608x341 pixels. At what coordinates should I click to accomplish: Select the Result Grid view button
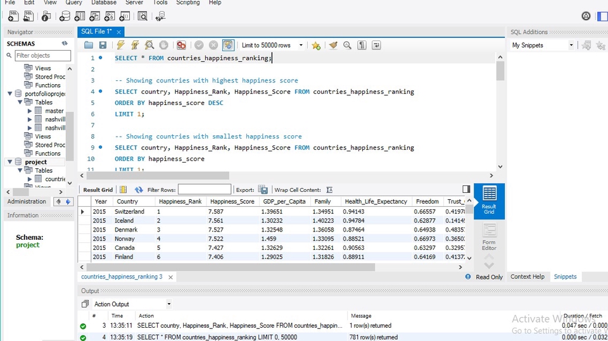[489, 201]
